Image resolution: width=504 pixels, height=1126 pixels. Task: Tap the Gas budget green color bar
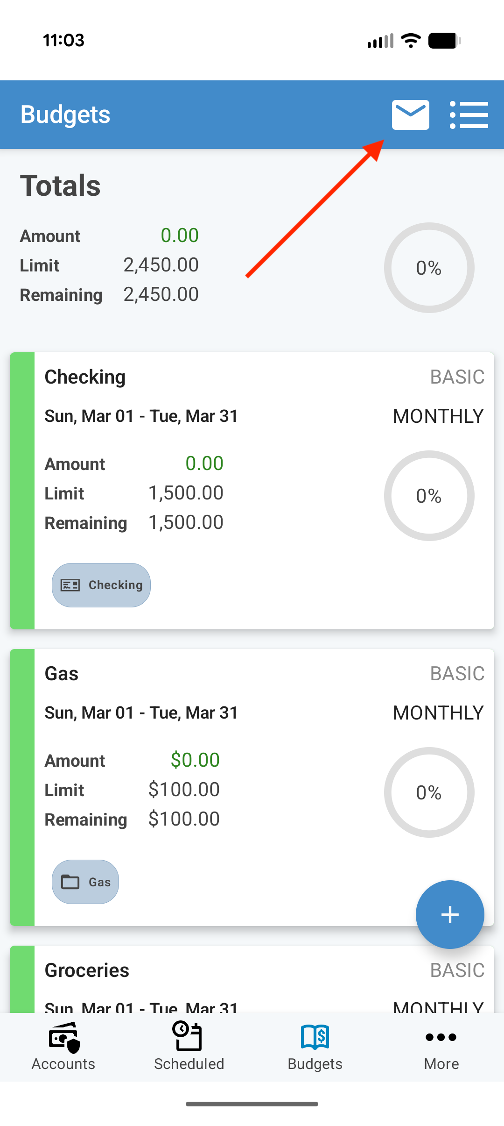pos(22,787)
